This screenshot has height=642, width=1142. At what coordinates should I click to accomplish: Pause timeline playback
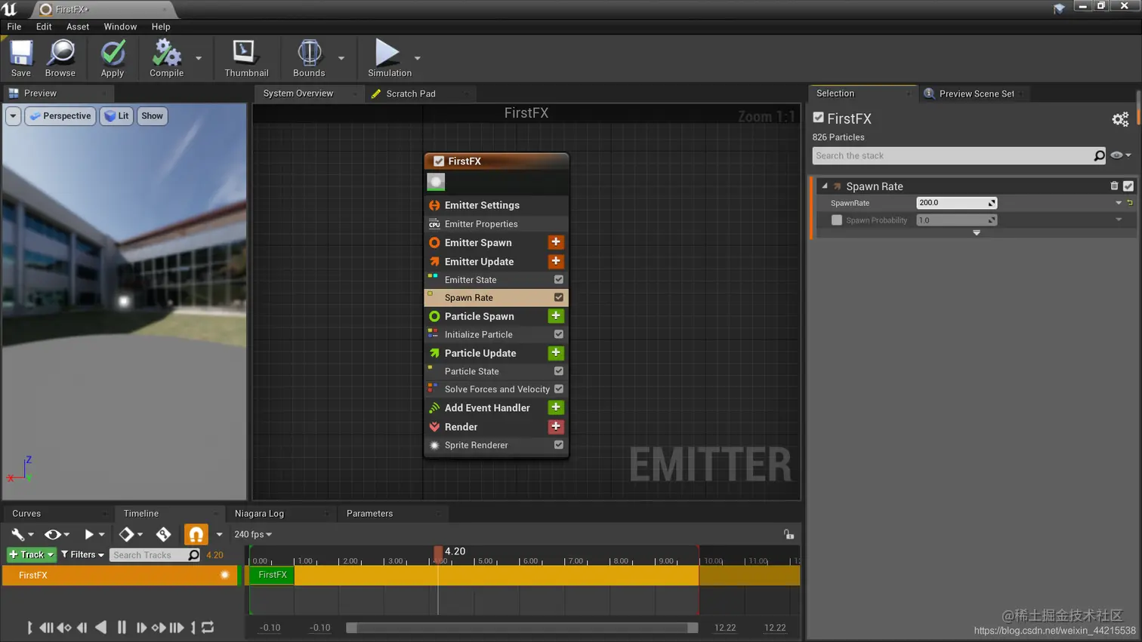(x=122, y=628)
